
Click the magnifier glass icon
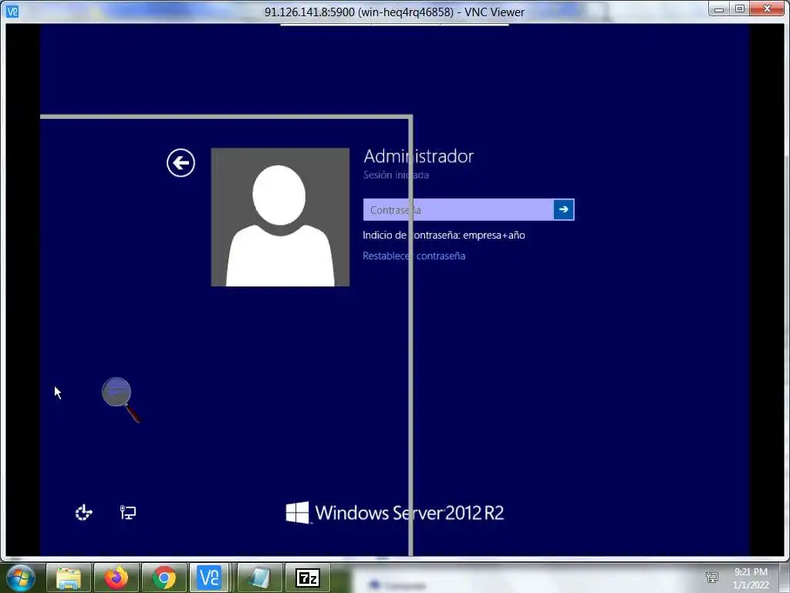[x=121, y=399]
